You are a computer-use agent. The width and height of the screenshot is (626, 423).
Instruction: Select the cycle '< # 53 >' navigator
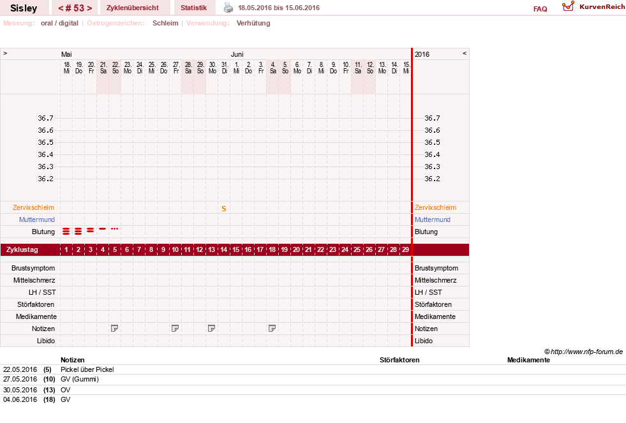(x=75, y=8)
